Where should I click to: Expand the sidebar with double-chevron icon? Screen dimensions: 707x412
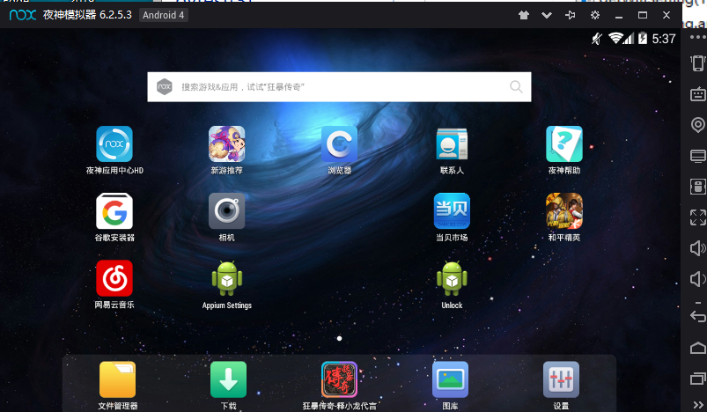pos(699,405)
